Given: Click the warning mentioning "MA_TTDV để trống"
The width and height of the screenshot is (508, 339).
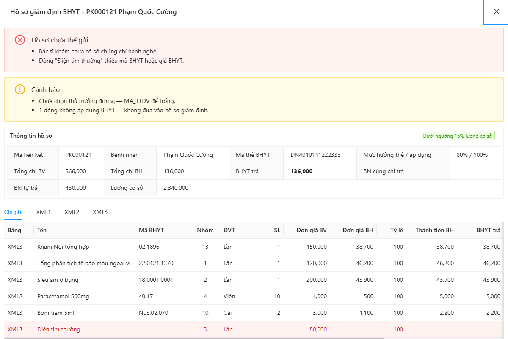Looking at the screenshot, I should (107, 101).
